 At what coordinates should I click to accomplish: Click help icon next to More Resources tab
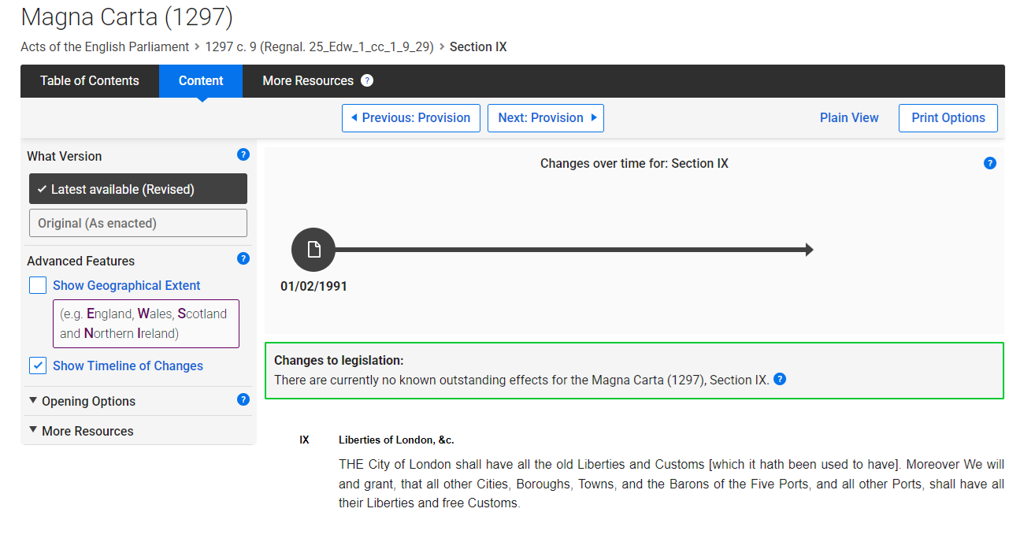367,80
